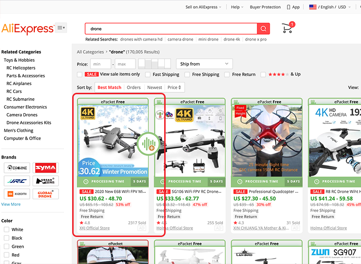Click the US flag icon
Viewport: 361px width, 264px height.
coord(313,7)
